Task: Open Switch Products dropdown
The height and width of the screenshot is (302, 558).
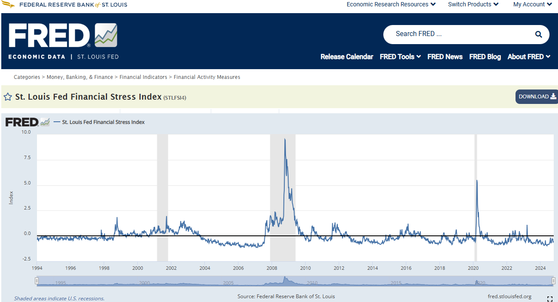Action: [473, 4]
